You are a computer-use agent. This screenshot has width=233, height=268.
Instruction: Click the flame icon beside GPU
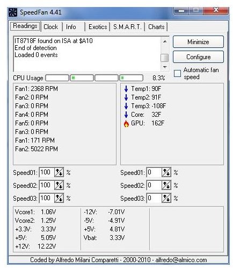pos(126,123)
